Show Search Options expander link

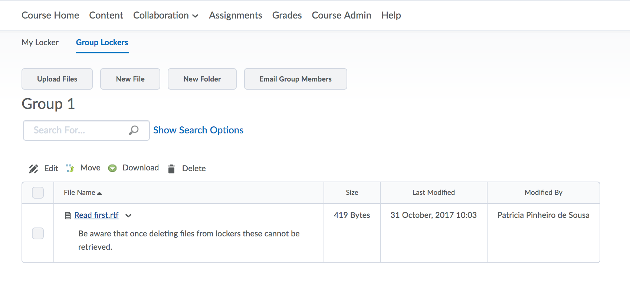[x=198, y=130]
